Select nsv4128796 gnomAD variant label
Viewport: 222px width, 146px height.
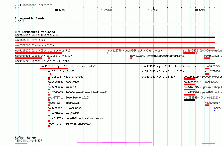pos(68,66)
